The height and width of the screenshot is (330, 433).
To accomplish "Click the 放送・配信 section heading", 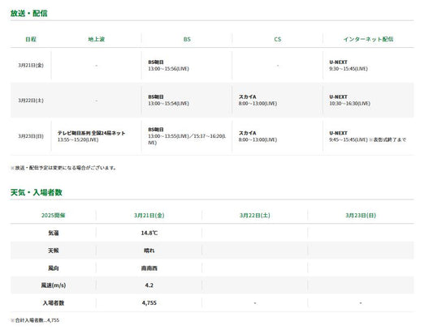I will [29, 13].
